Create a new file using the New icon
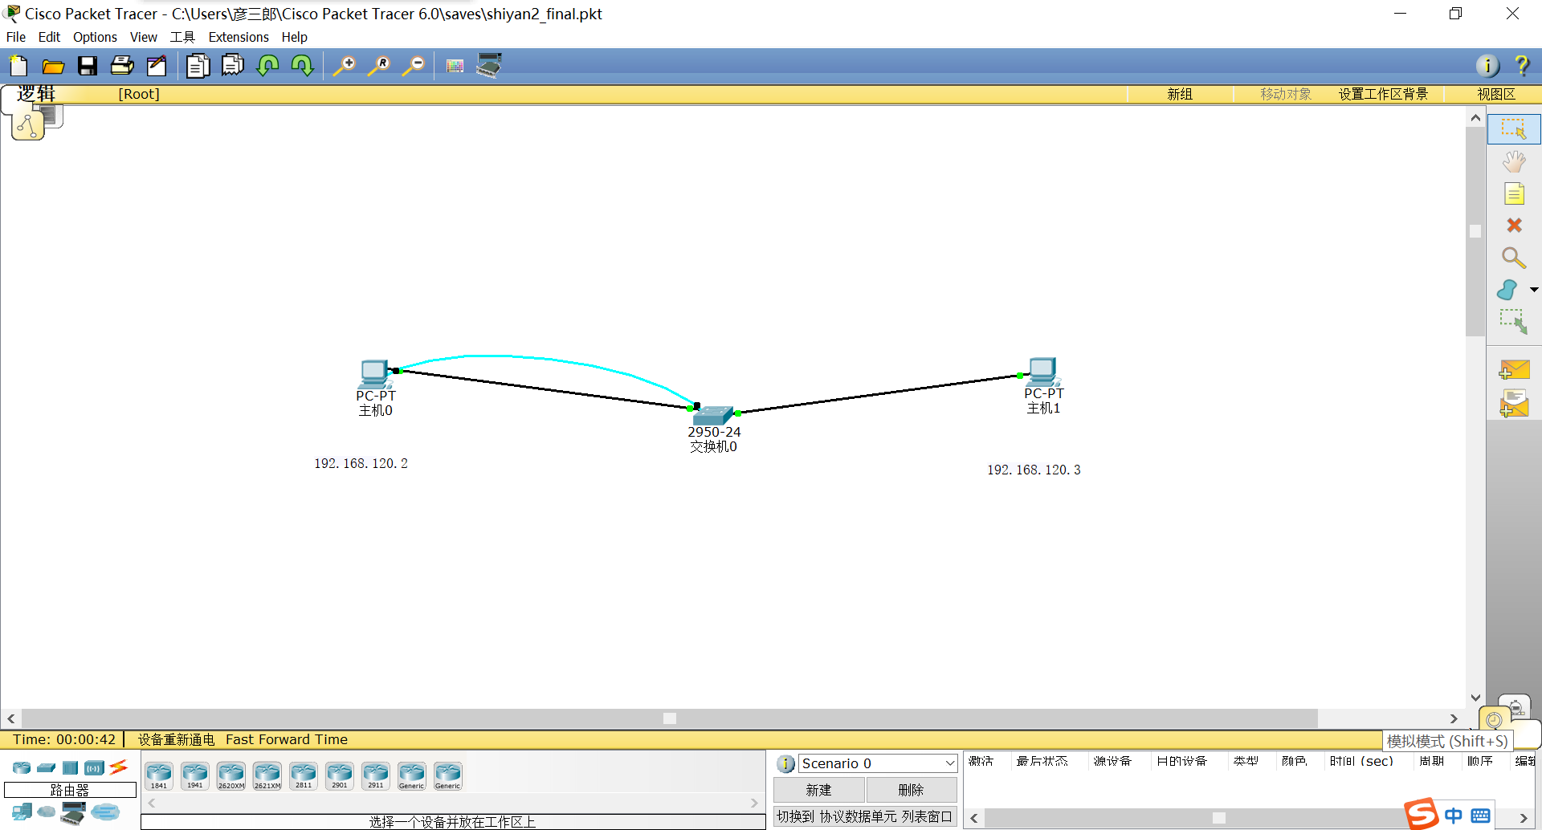The height and width of the screenshot is (830, 1542). (x=18, y=66)
